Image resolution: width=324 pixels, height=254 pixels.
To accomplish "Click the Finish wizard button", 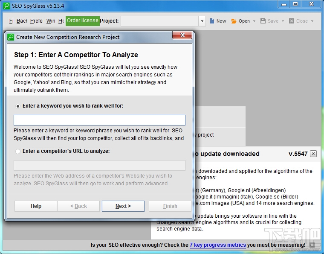I will pos(170,206).
